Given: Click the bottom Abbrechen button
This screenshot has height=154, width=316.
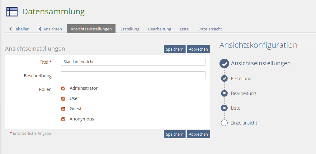Looking at the screenshot, I should click(198, 134).
